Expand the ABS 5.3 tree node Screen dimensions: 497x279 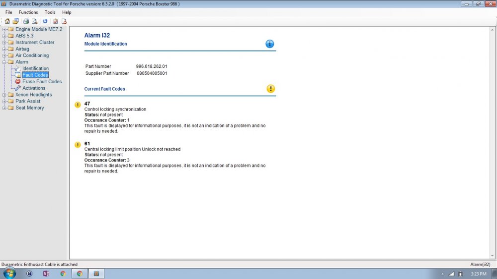(4, 36)
